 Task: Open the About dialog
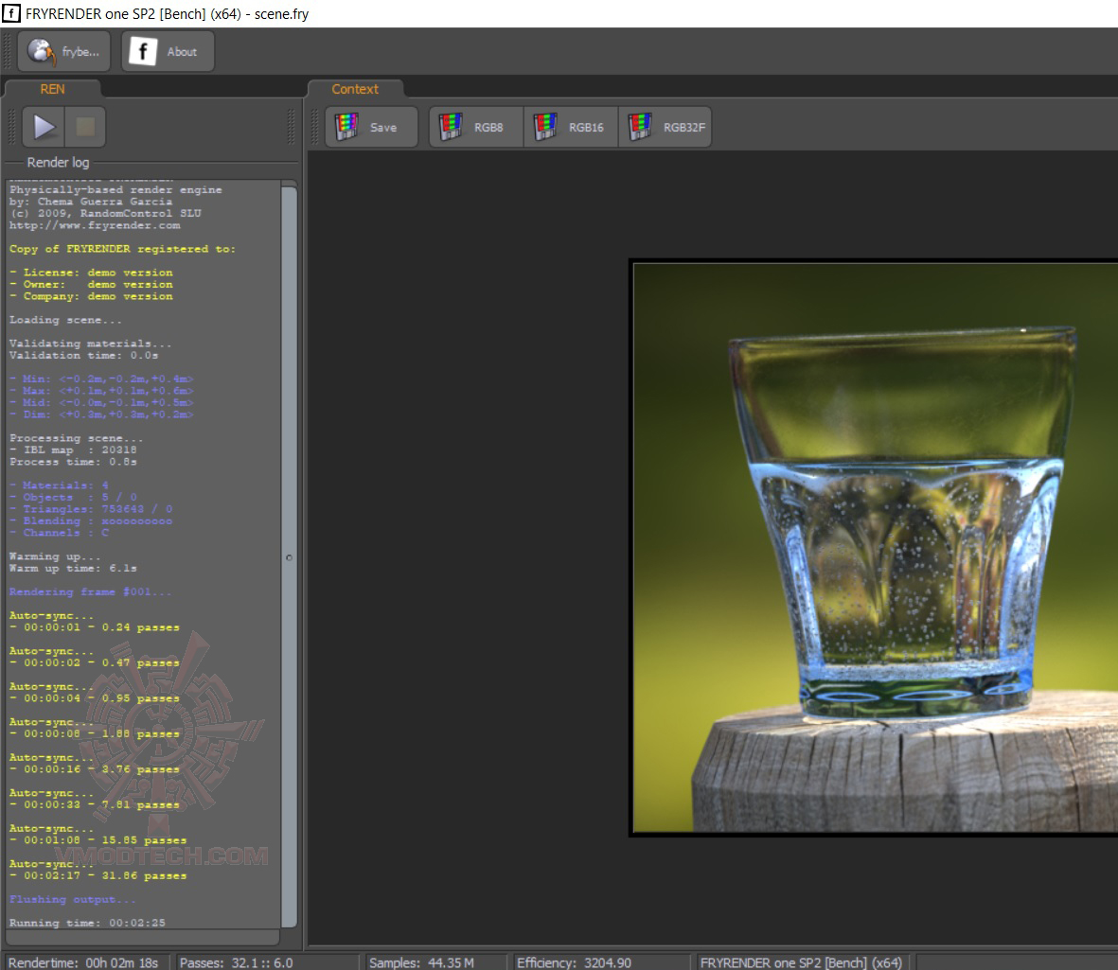tap(168, 52)
